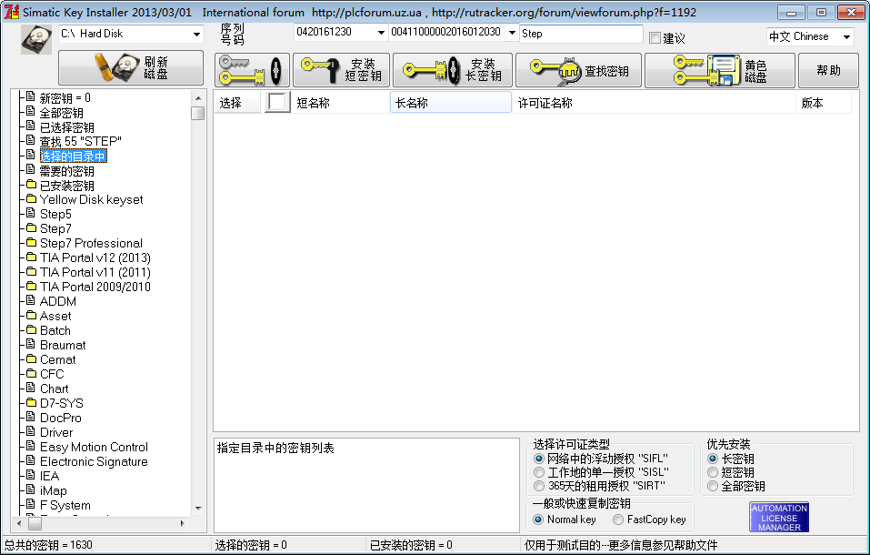Select SIFL floating license radio

539,459
